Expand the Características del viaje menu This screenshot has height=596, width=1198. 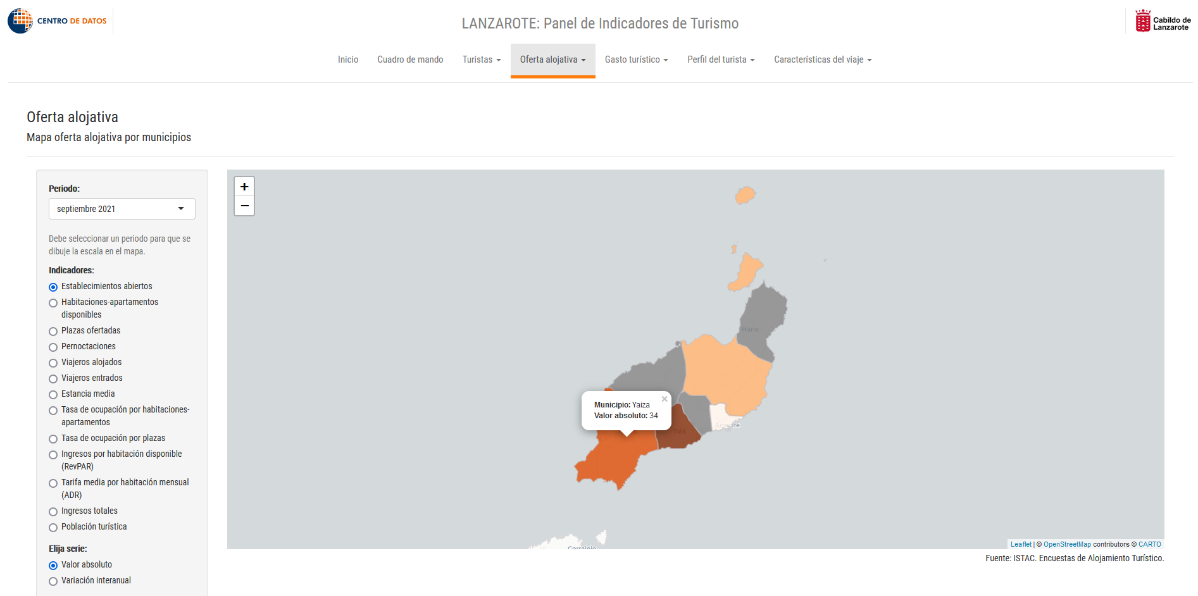(x=823, y=59)
